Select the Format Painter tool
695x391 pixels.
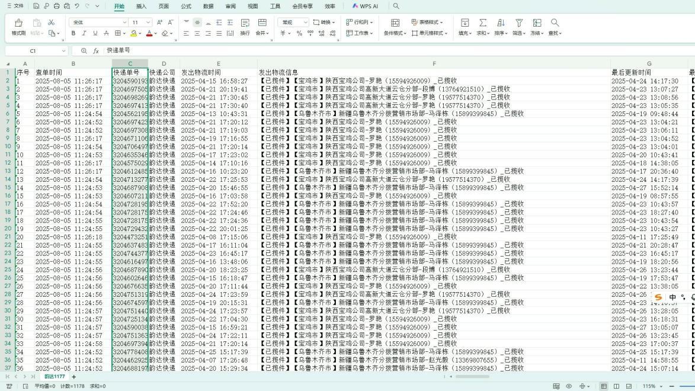(20, 28)
